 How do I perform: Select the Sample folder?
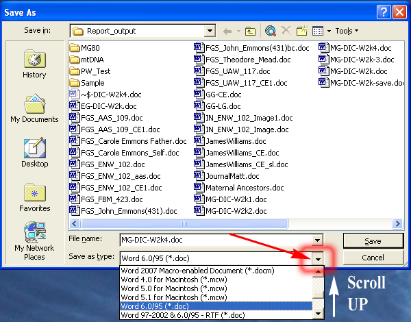click(x=87, y=83)
